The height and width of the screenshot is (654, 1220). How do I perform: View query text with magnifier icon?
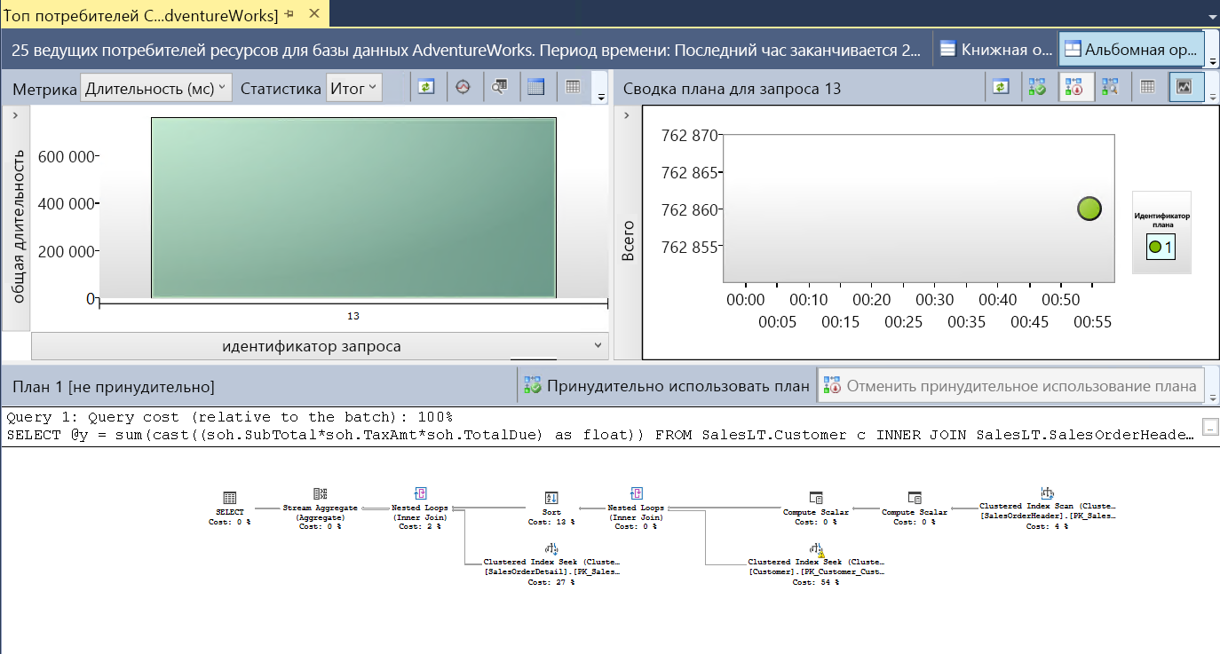pyautogui.click(x=500, y=88)
